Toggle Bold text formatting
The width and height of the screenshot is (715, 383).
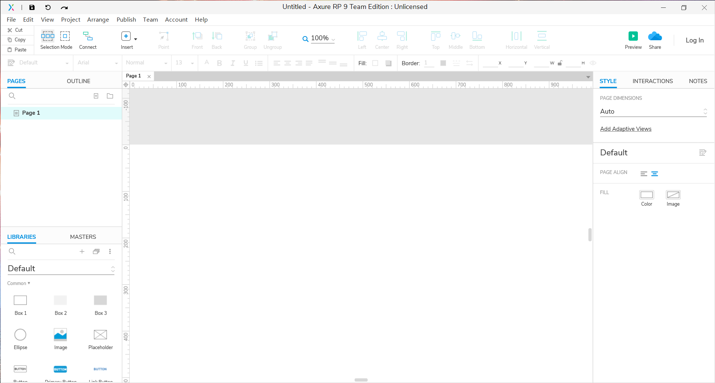[x=219, y=63]
